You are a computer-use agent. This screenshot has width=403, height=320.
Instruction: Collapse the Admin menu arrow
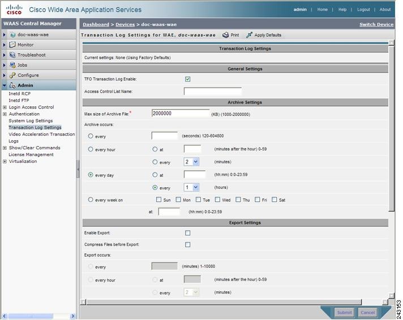(5, 85)
